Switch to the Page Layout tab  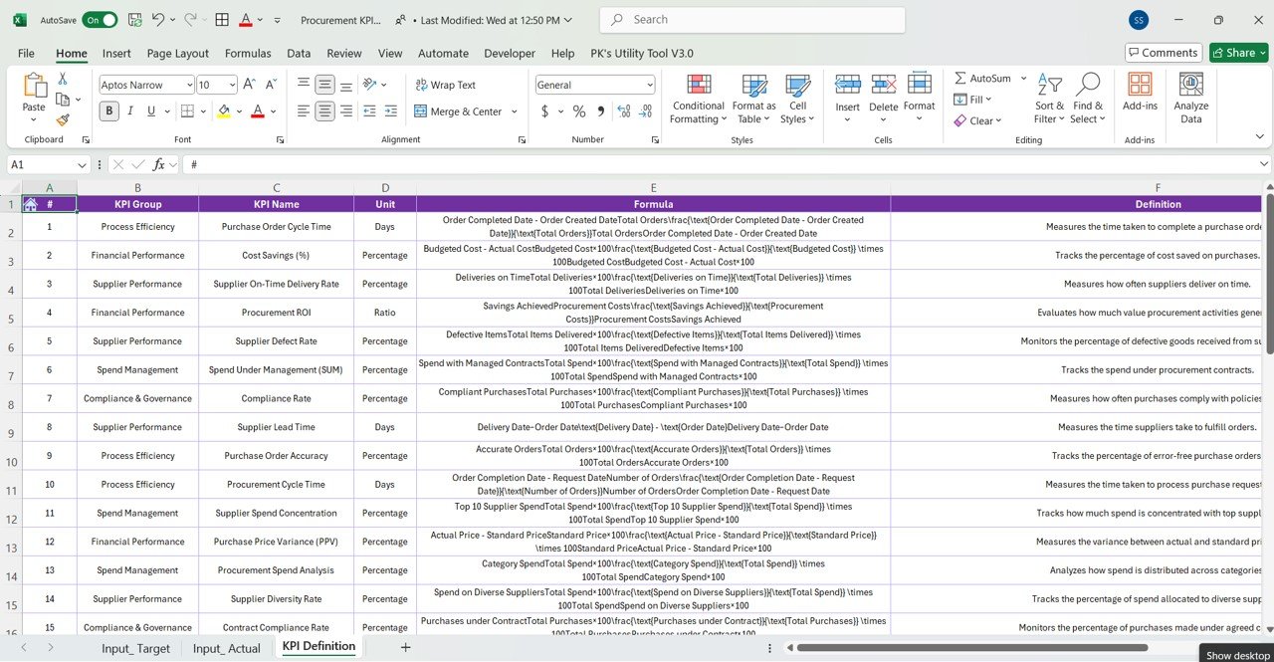pos(178,53)
